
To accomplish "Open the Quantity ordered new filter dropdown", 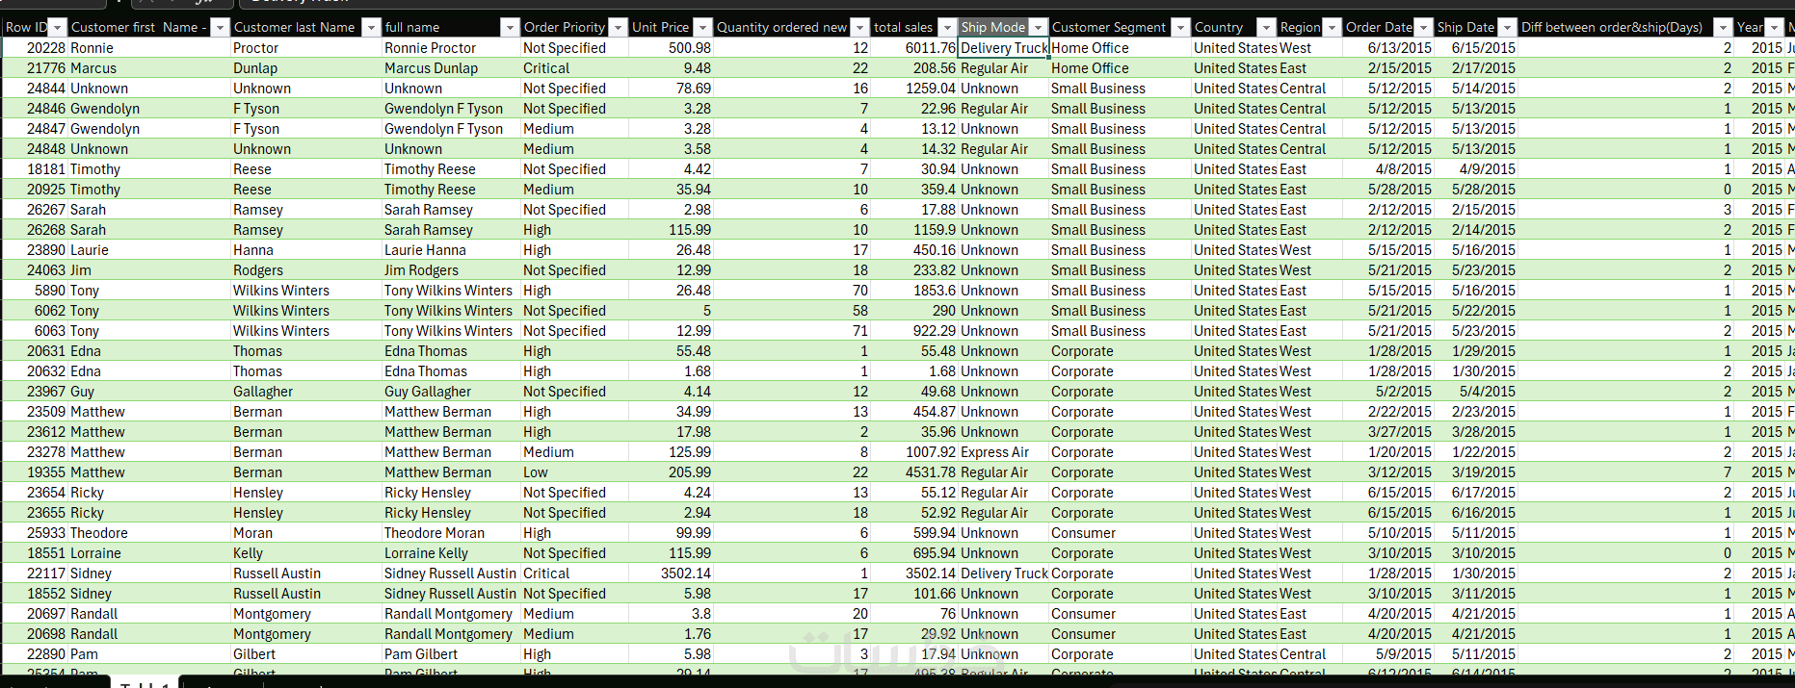I will [860, 28].
